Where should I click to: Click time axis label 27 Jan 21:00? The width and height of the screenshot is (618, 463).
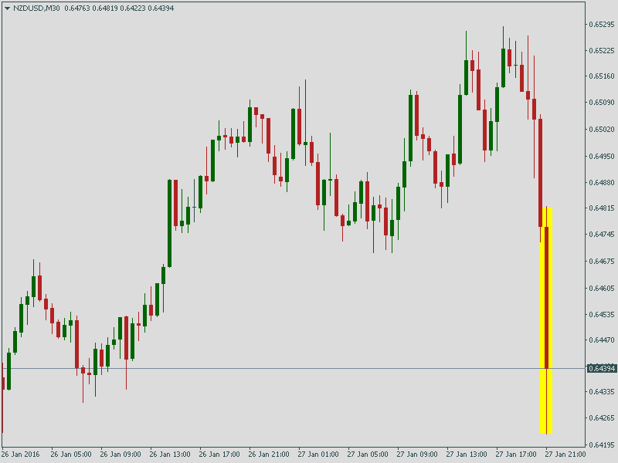[x=565, y=455]
